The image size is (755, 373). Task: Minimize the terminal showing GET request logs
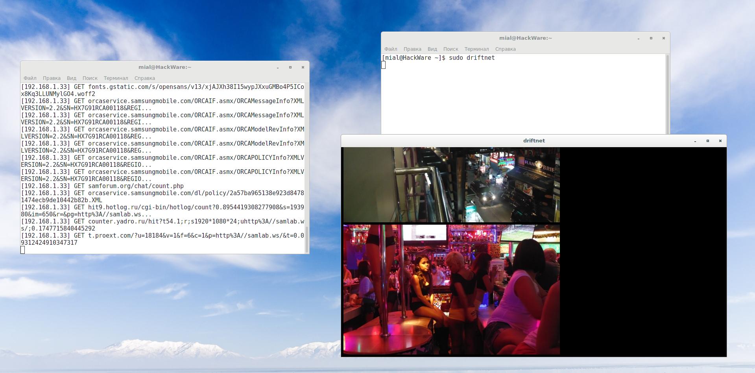coord(277,67)
